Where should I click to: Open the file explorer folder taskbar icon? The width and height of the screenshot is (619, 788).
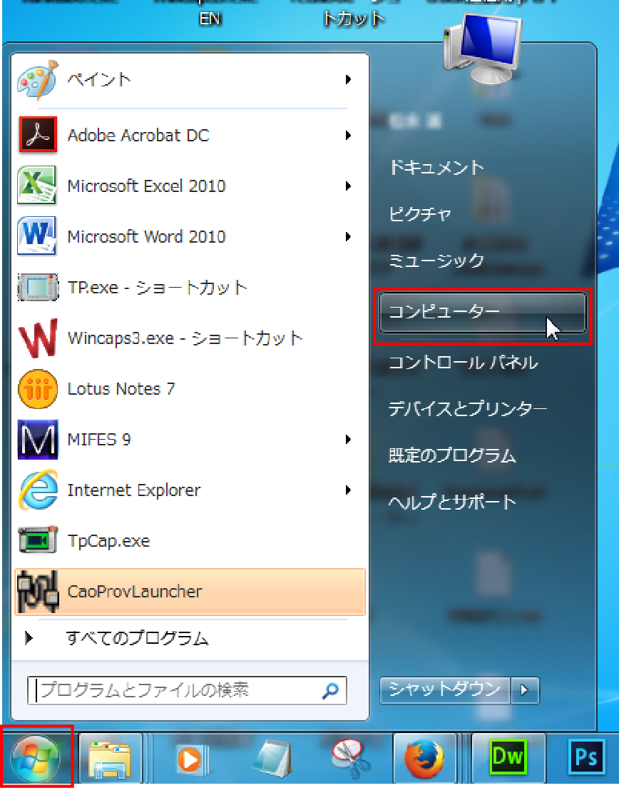click(110, 758)
